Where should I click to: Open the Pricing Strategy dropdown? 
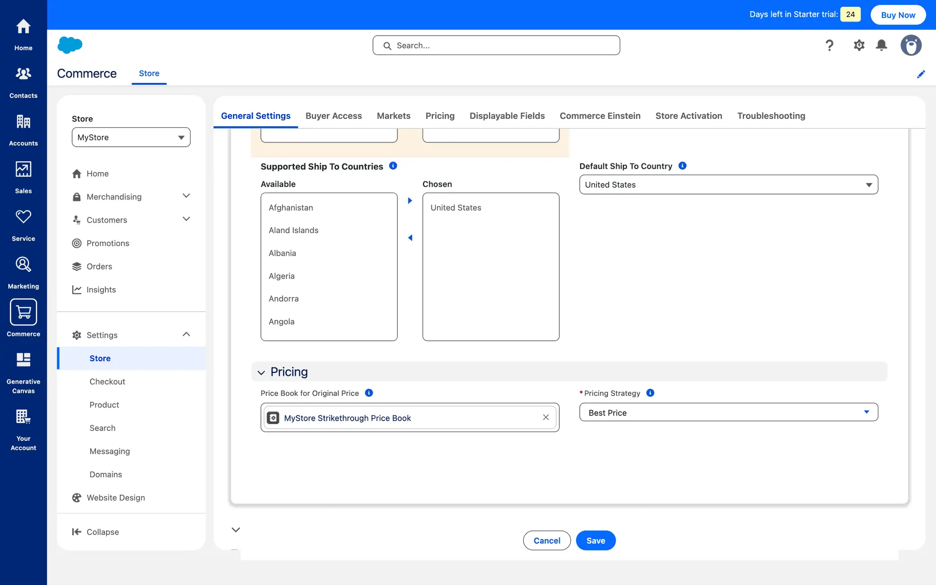(728, 412)
